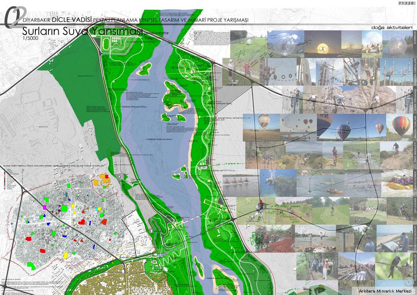Click the 'doğa aktviteleri' heading
Viewport: 417px width, 295px height.
coord(392,27)
